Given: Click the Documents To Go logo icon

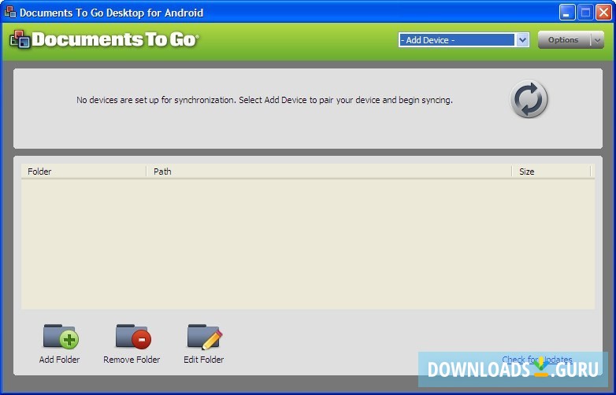Looking at the screenshot, I should pos(20,39).
